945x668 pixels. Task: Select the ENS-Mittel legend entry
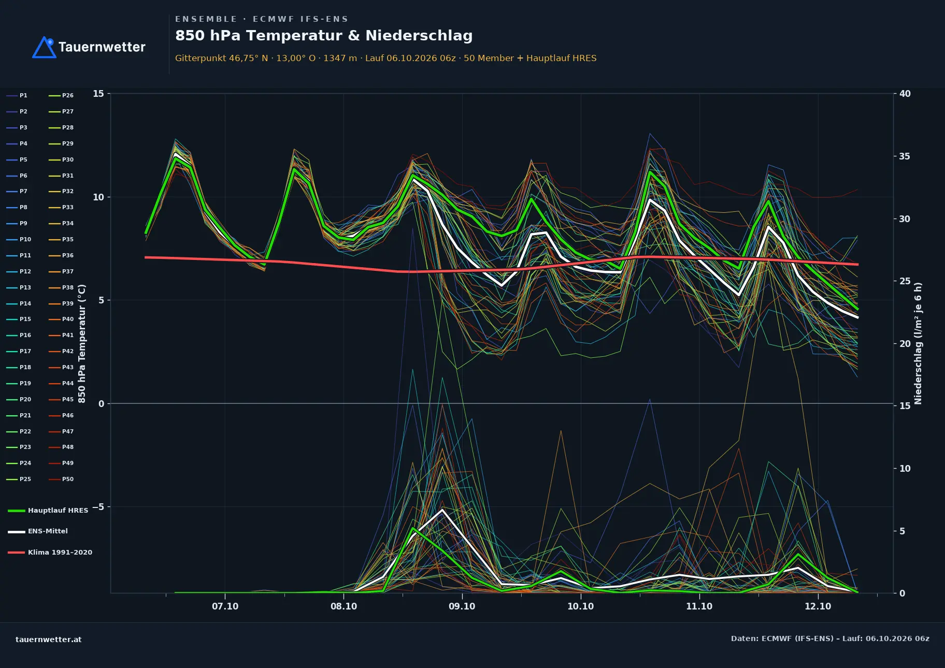click(38, 531)
